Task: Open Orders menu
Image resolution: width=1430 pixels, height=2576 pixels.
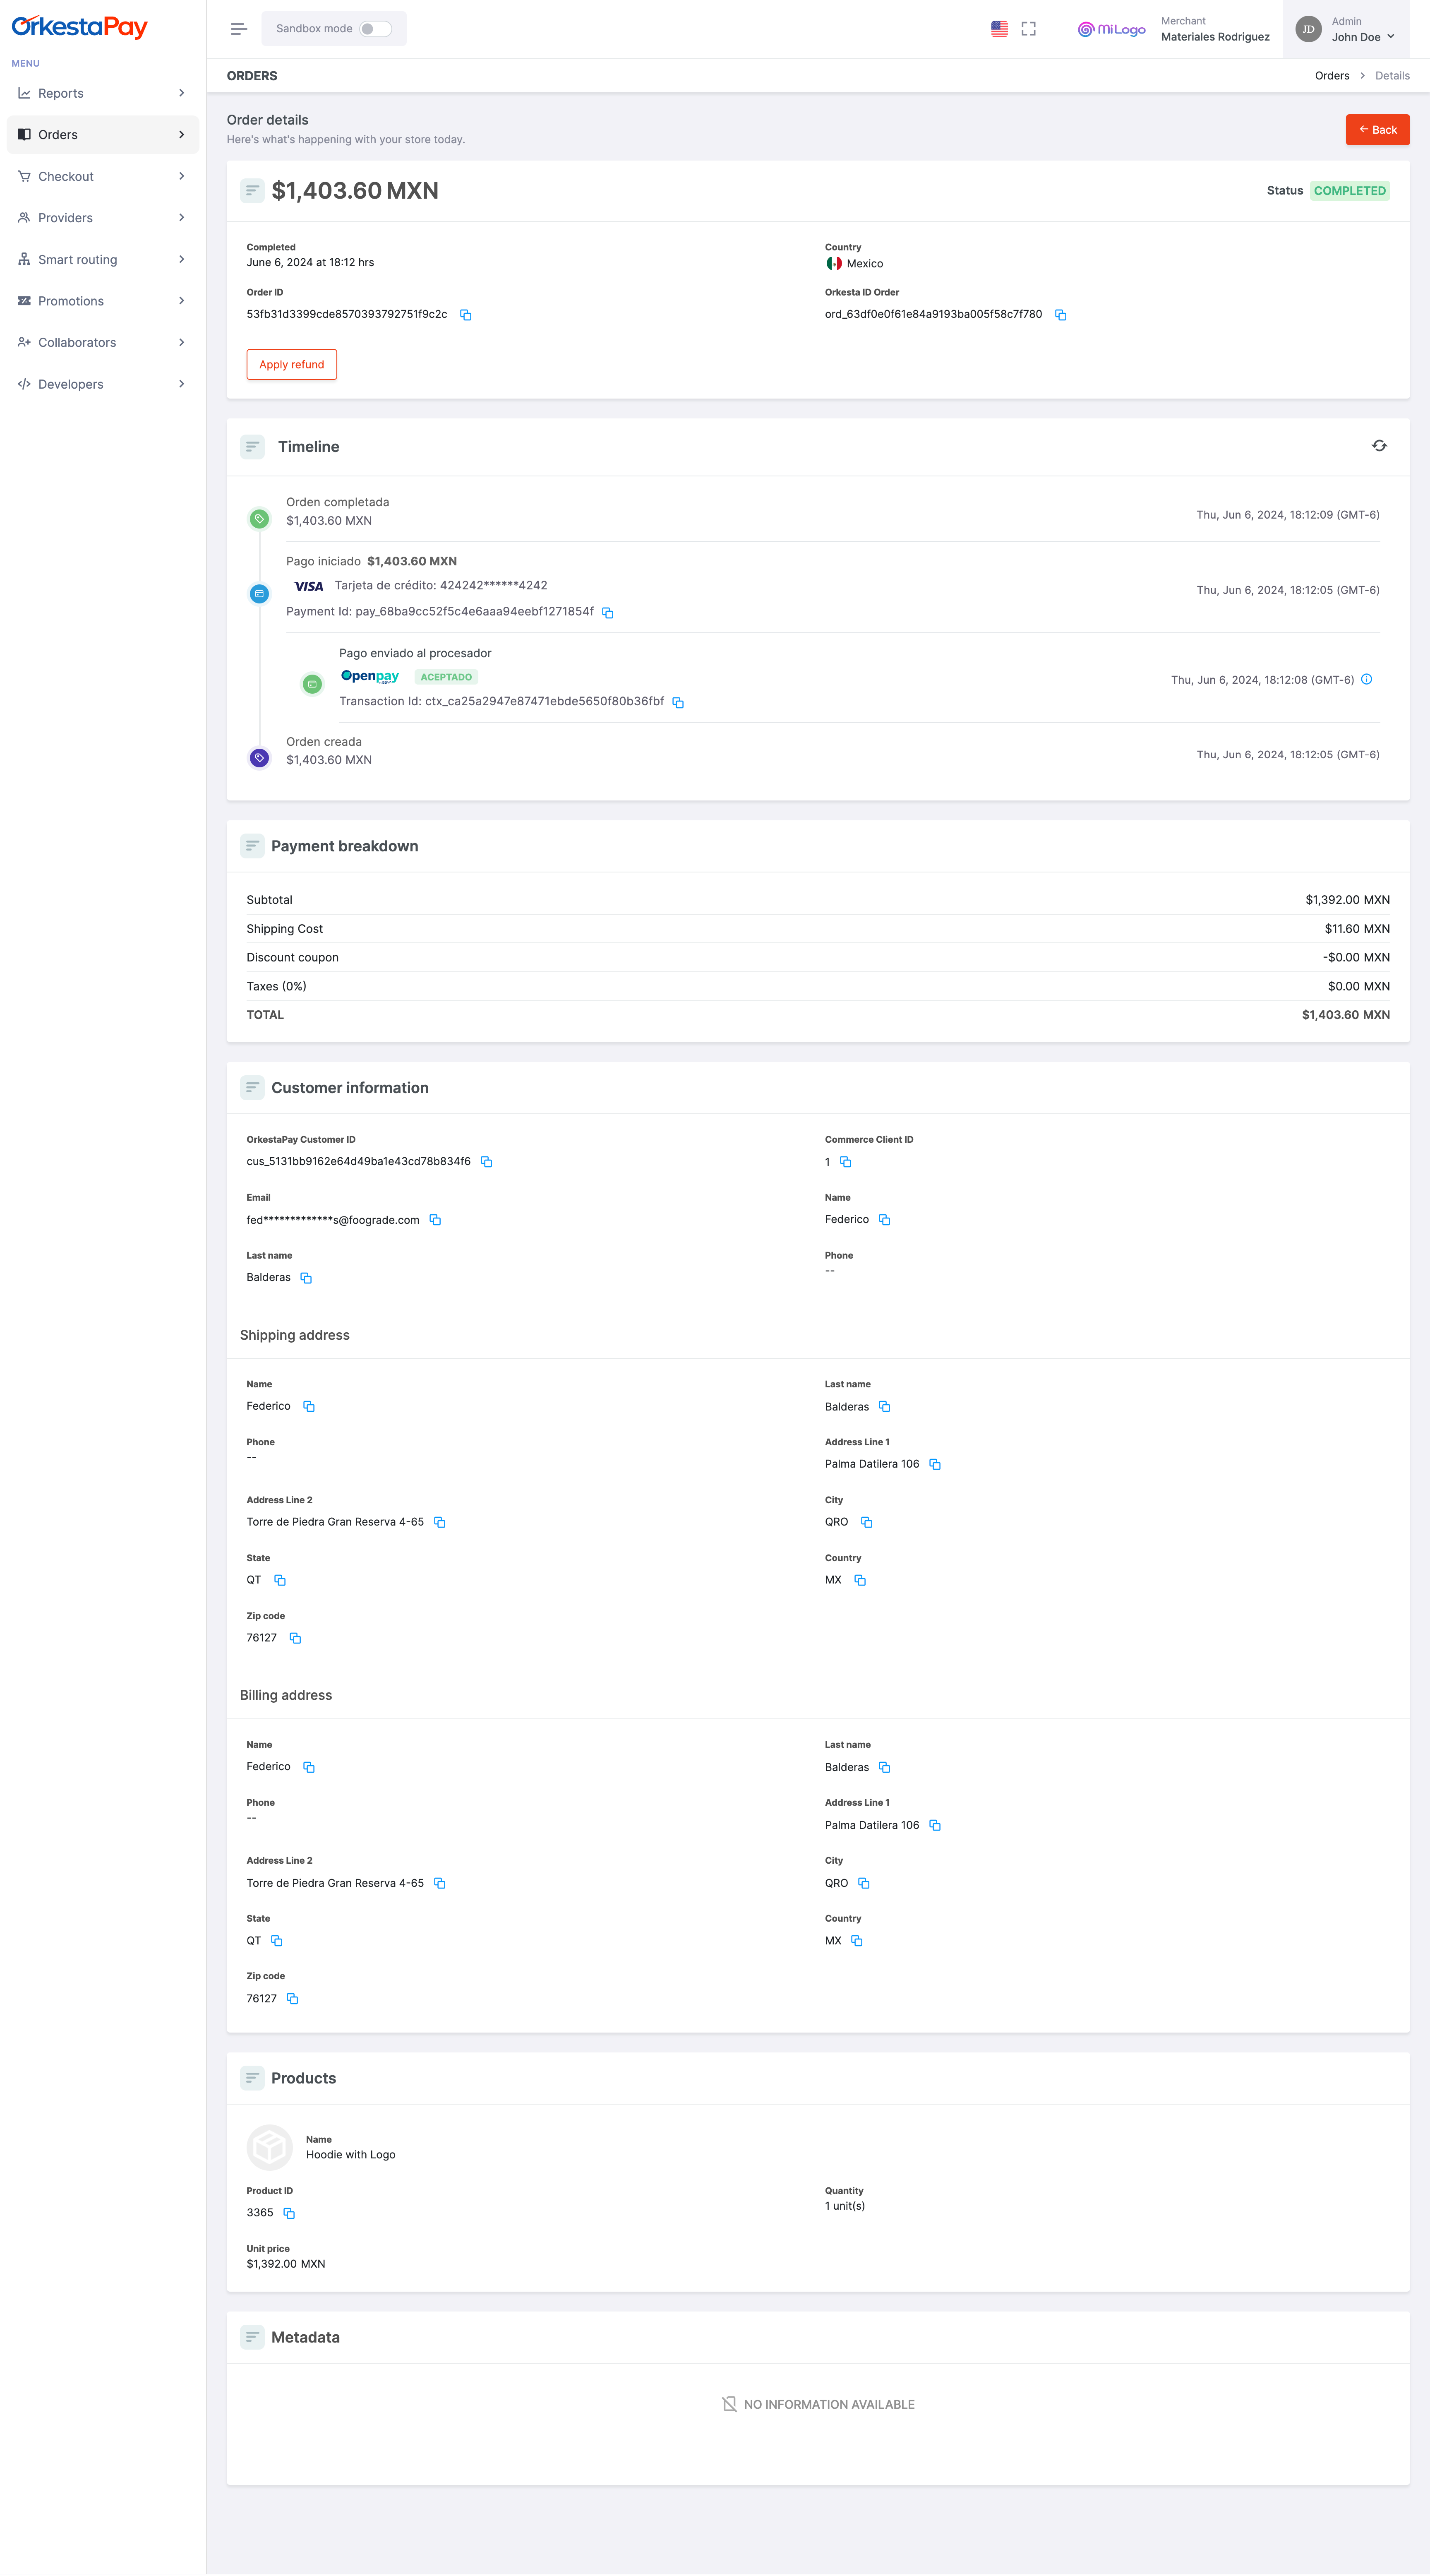Action: pos(102,135)
